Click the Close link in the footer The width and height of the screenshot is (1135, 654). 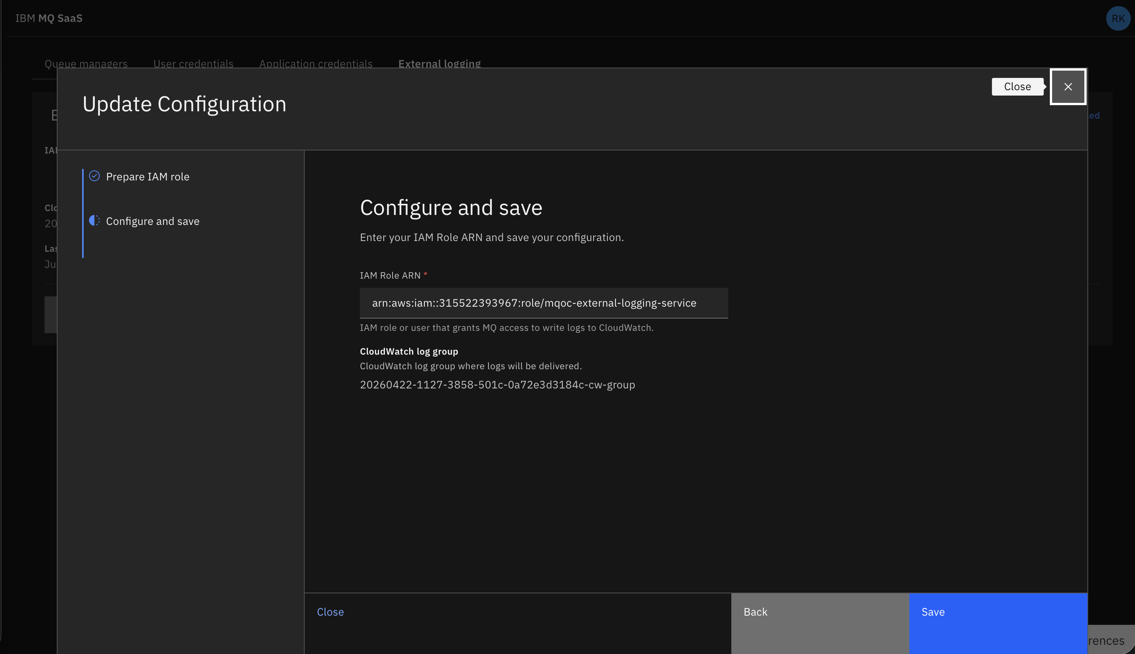[330, 612]
